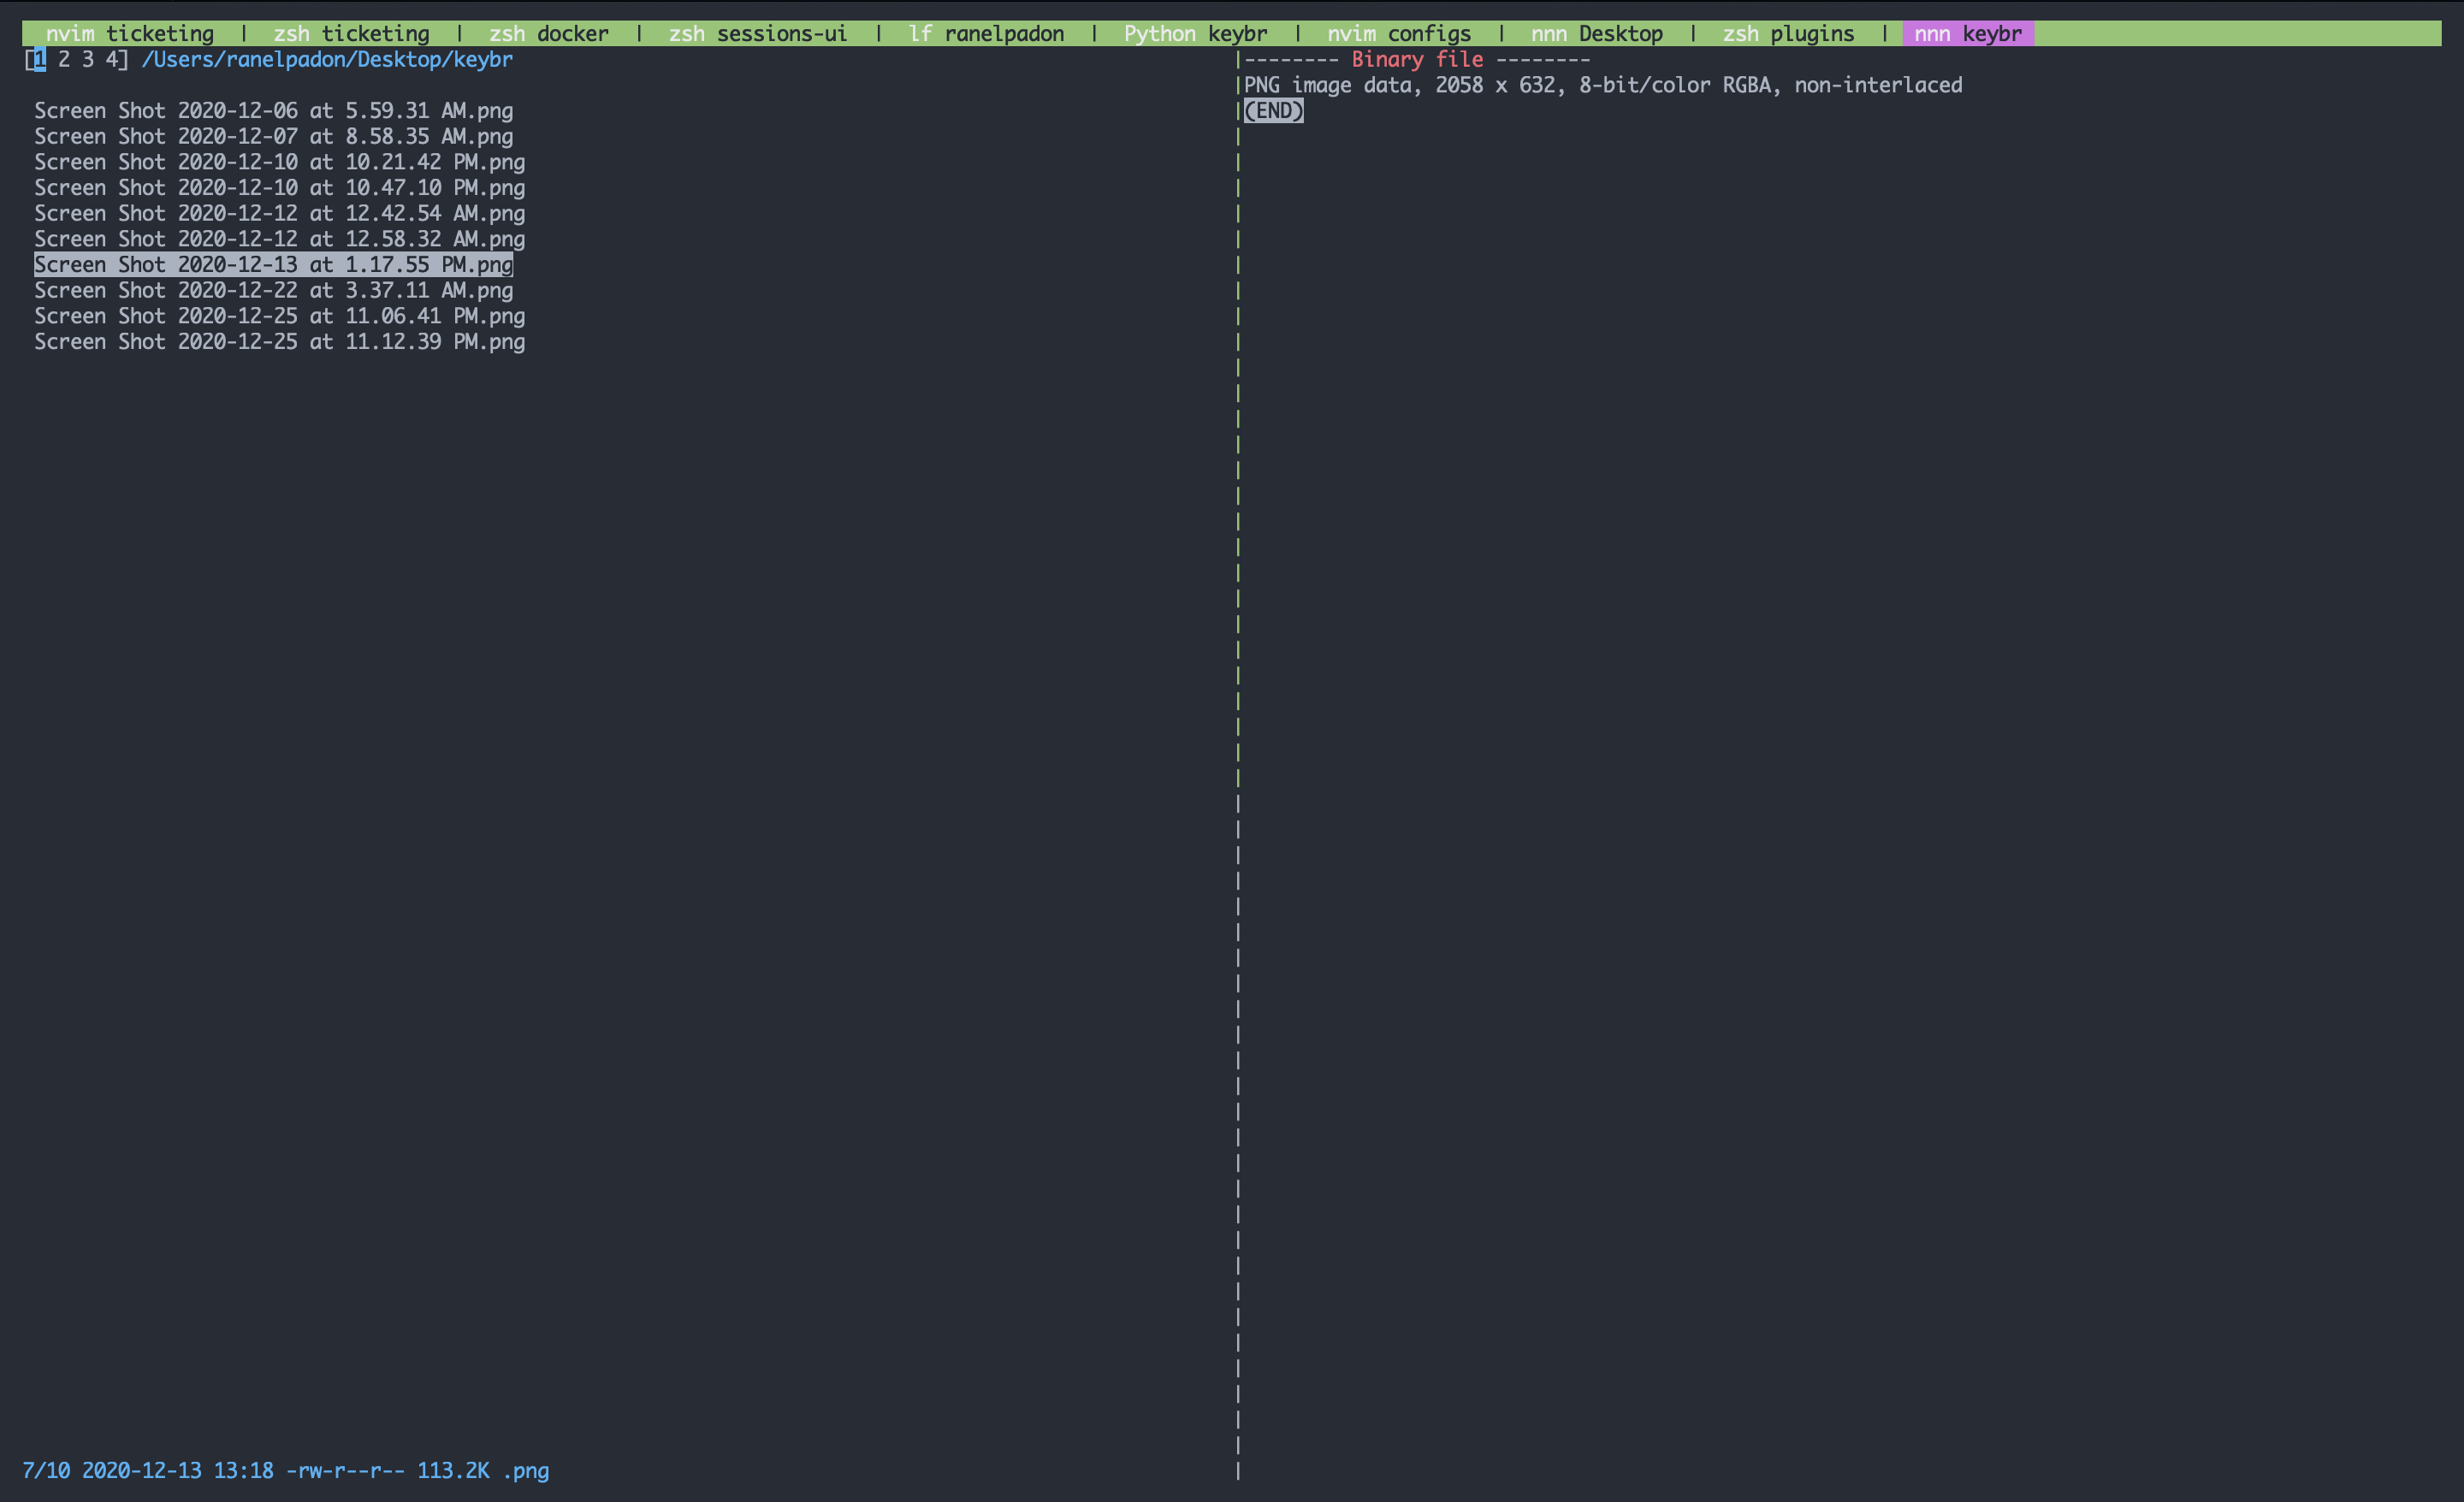Click the "Binary file" preview header

pos(1417,59)
